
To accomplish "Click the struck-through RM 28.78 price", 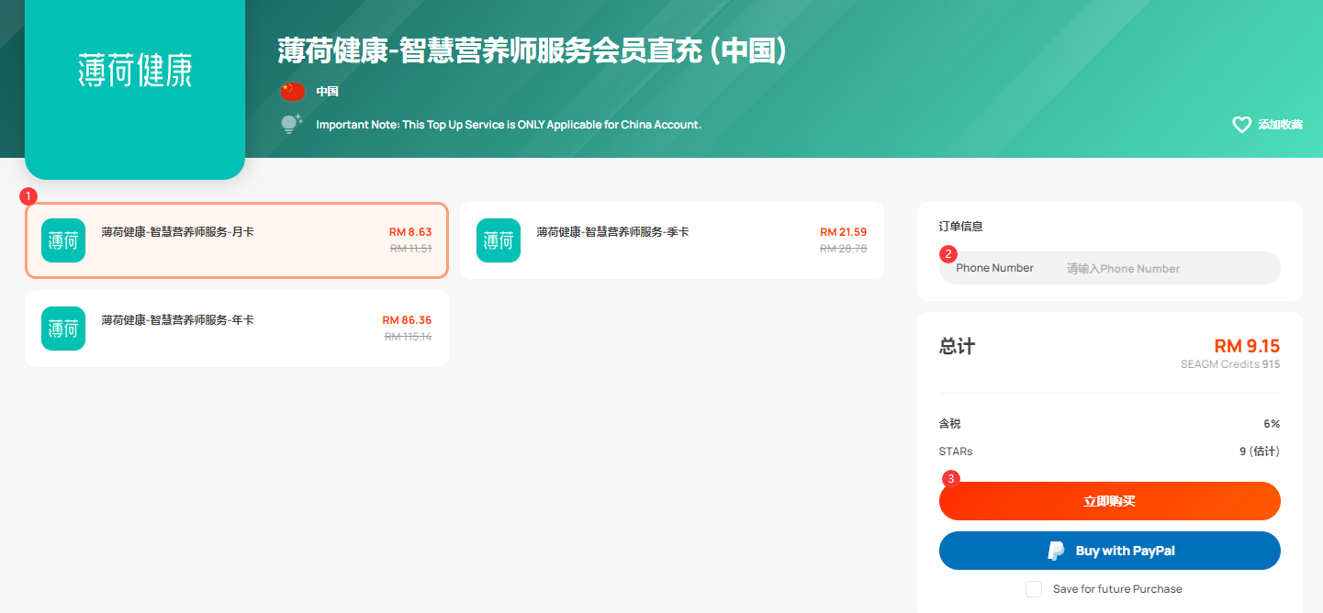I will 843,248.
